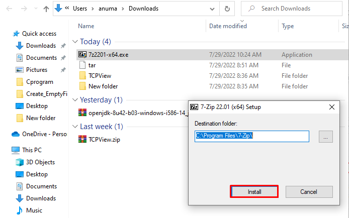Click the Application type cell
349x218 pixels.
coord(297,55)
